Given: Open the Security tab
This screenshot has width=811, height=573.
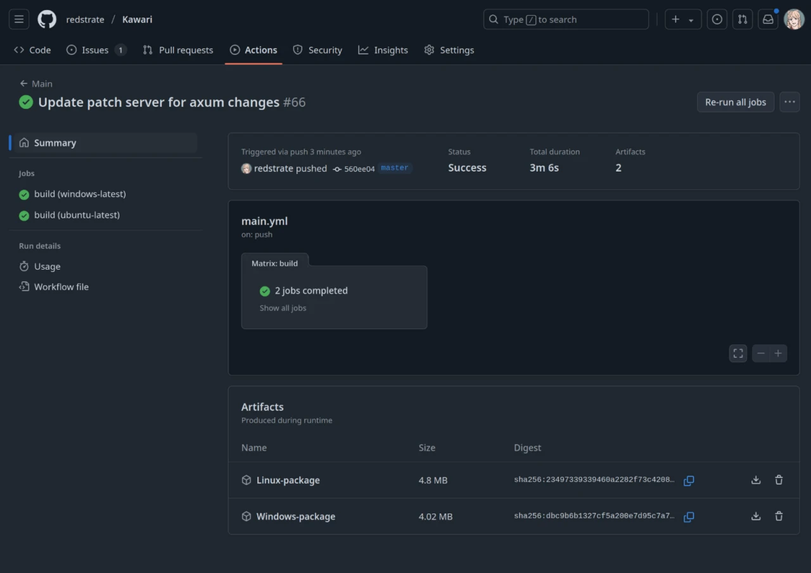Looking at the screenshot, I should pos(317,50).
